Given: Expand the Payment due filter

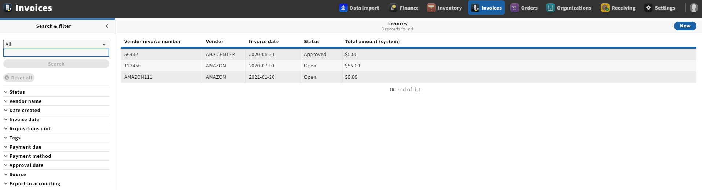Looking at the screenshot, I should tap(56, 147).
